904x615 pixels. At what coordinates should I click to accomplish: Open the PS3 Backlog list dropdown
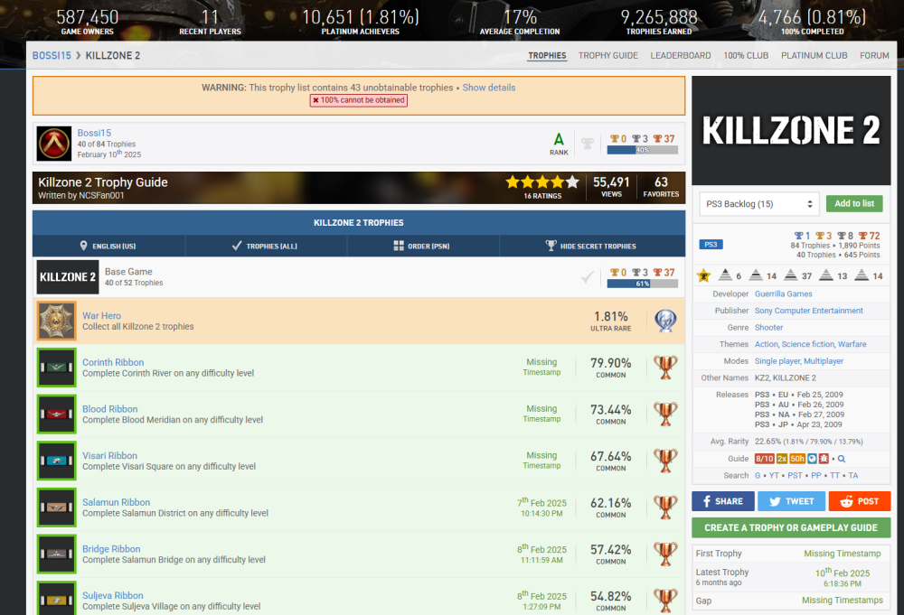(x=759, y=204)
